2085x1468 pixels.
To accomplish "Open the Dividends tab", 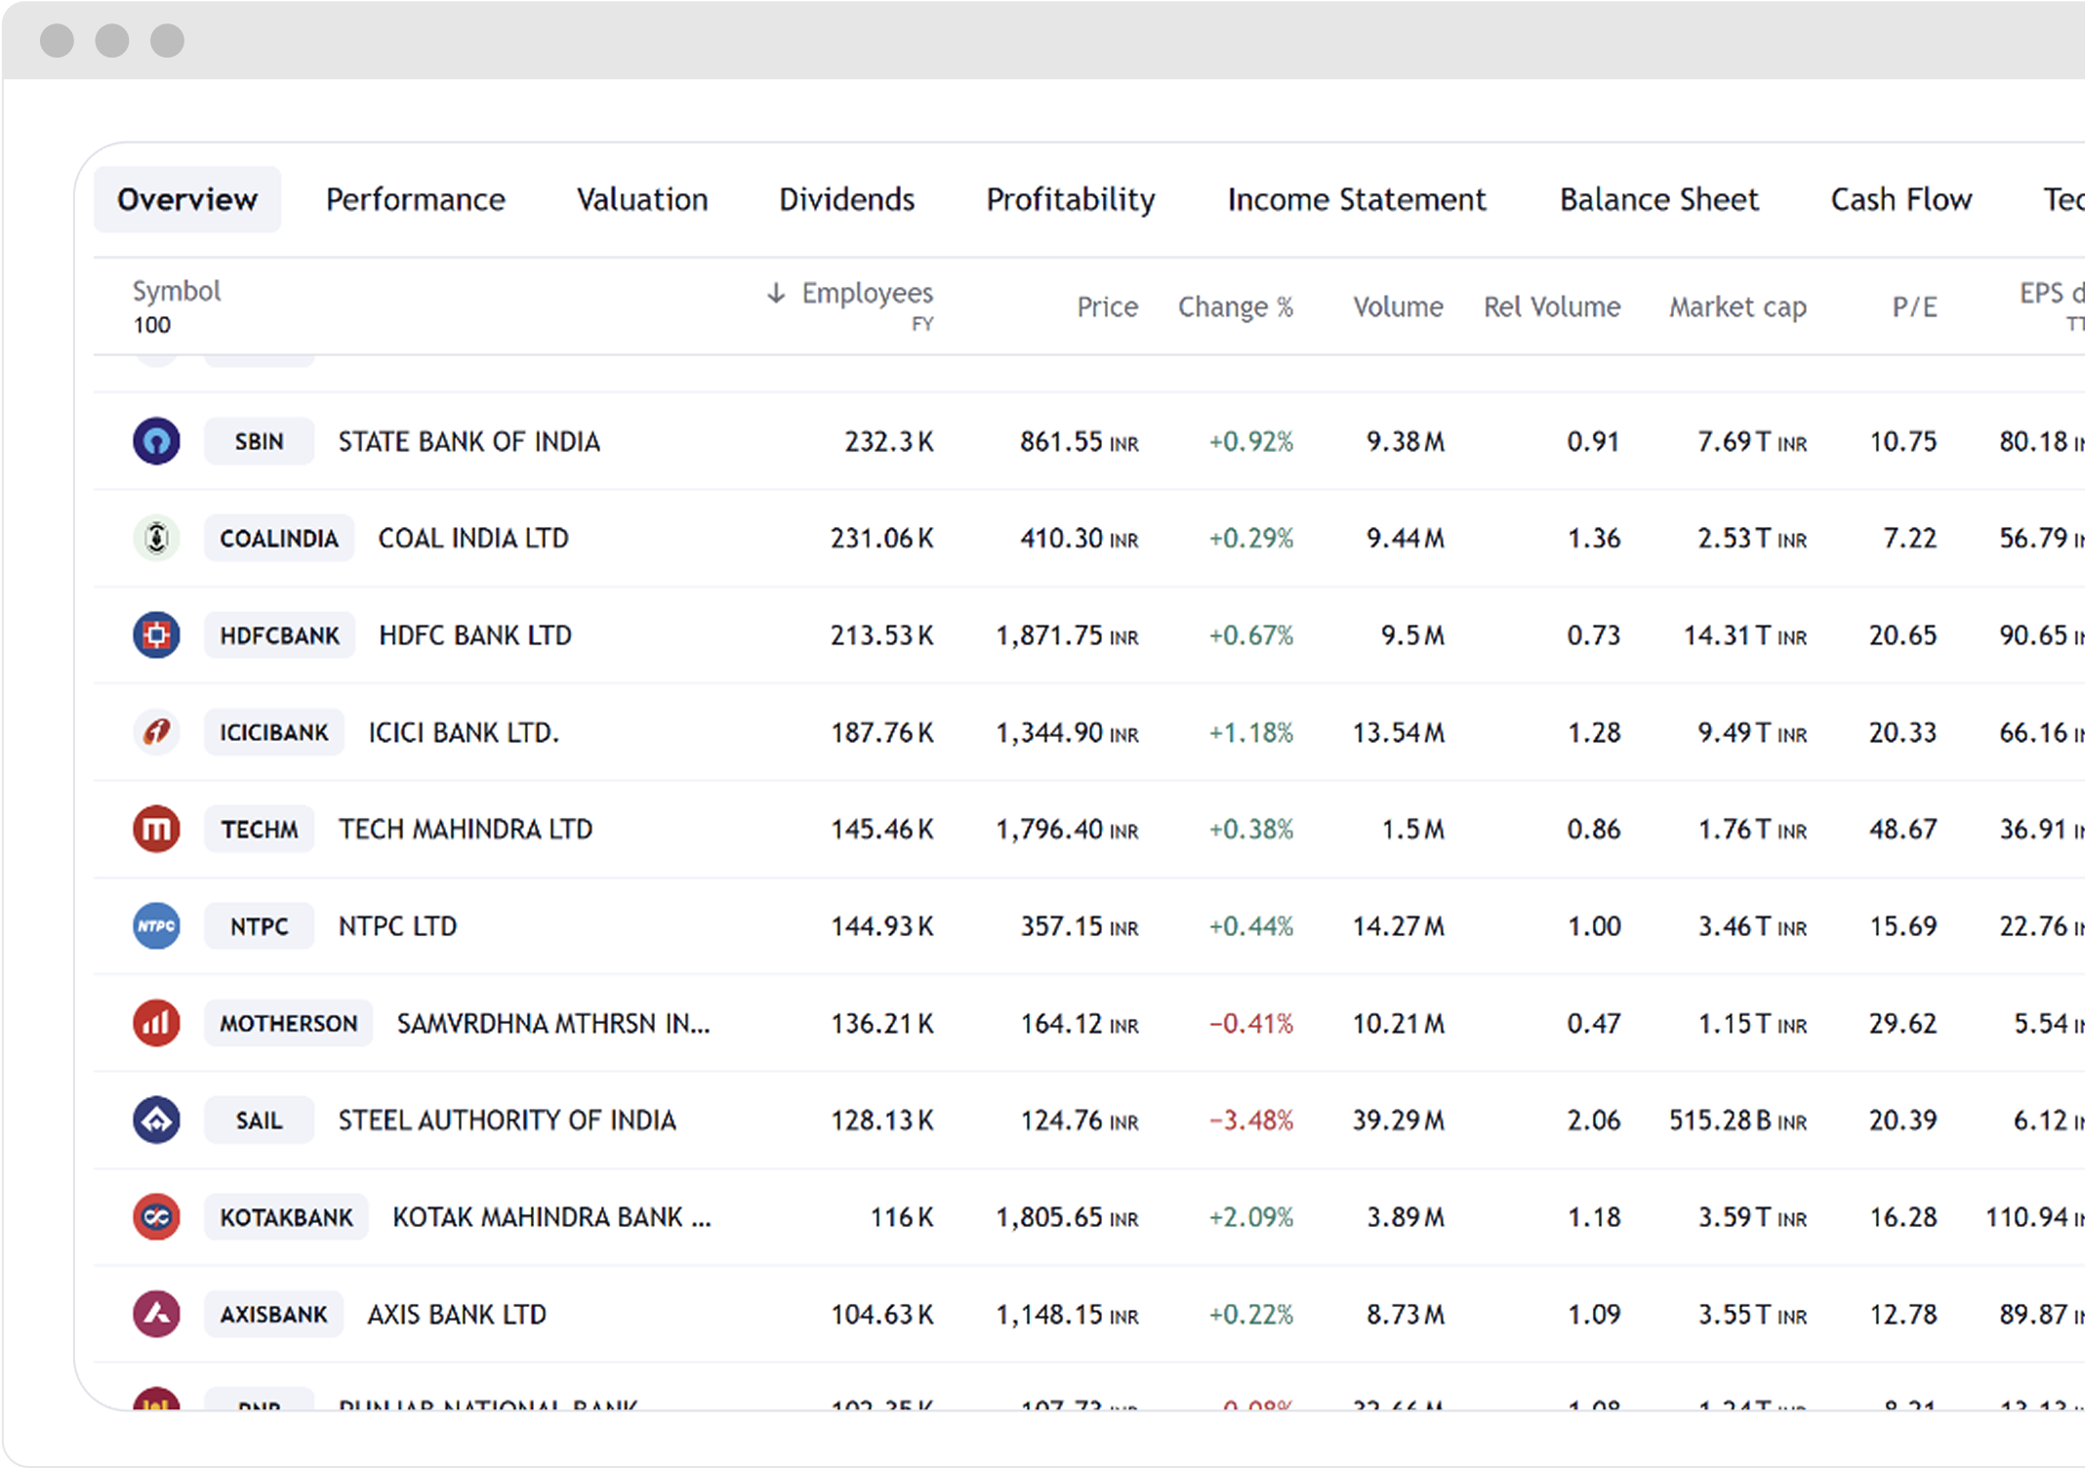I will click(846, 199).
